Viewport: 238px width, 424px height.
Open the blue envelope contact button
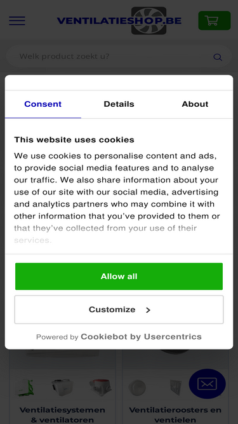click(207, 384)
